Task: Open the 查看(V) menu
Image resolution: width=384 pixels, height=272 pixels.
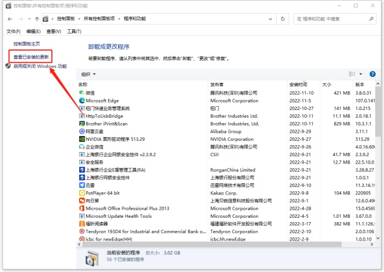Action: pos(54,31)
